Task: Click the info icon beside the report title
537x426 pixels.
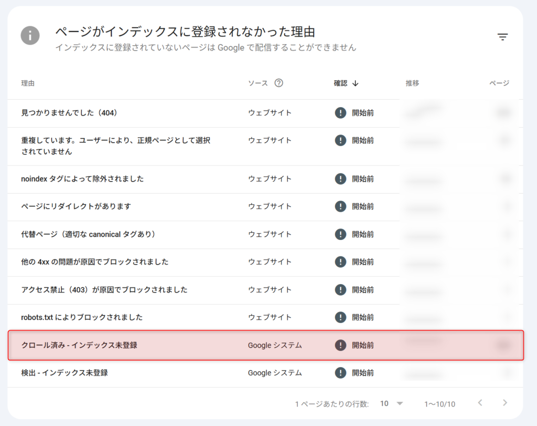Action: [x=30, y=36]
